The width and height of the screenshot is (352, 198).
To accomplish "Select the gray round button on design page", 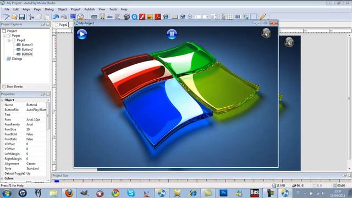I will tap(289, 42).
